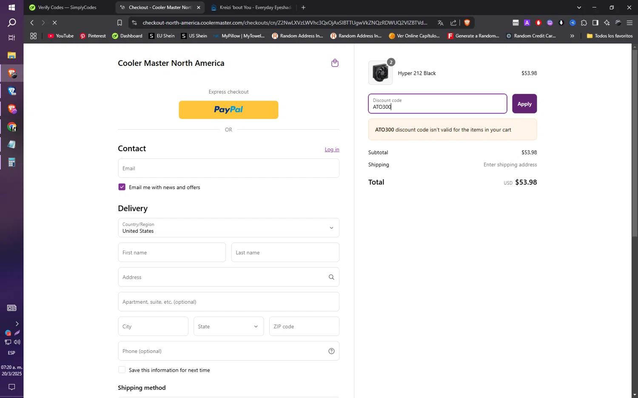The image size is (638, 398).
Task: Open the tab search dropdown arrow
Action: click(579, 7)
